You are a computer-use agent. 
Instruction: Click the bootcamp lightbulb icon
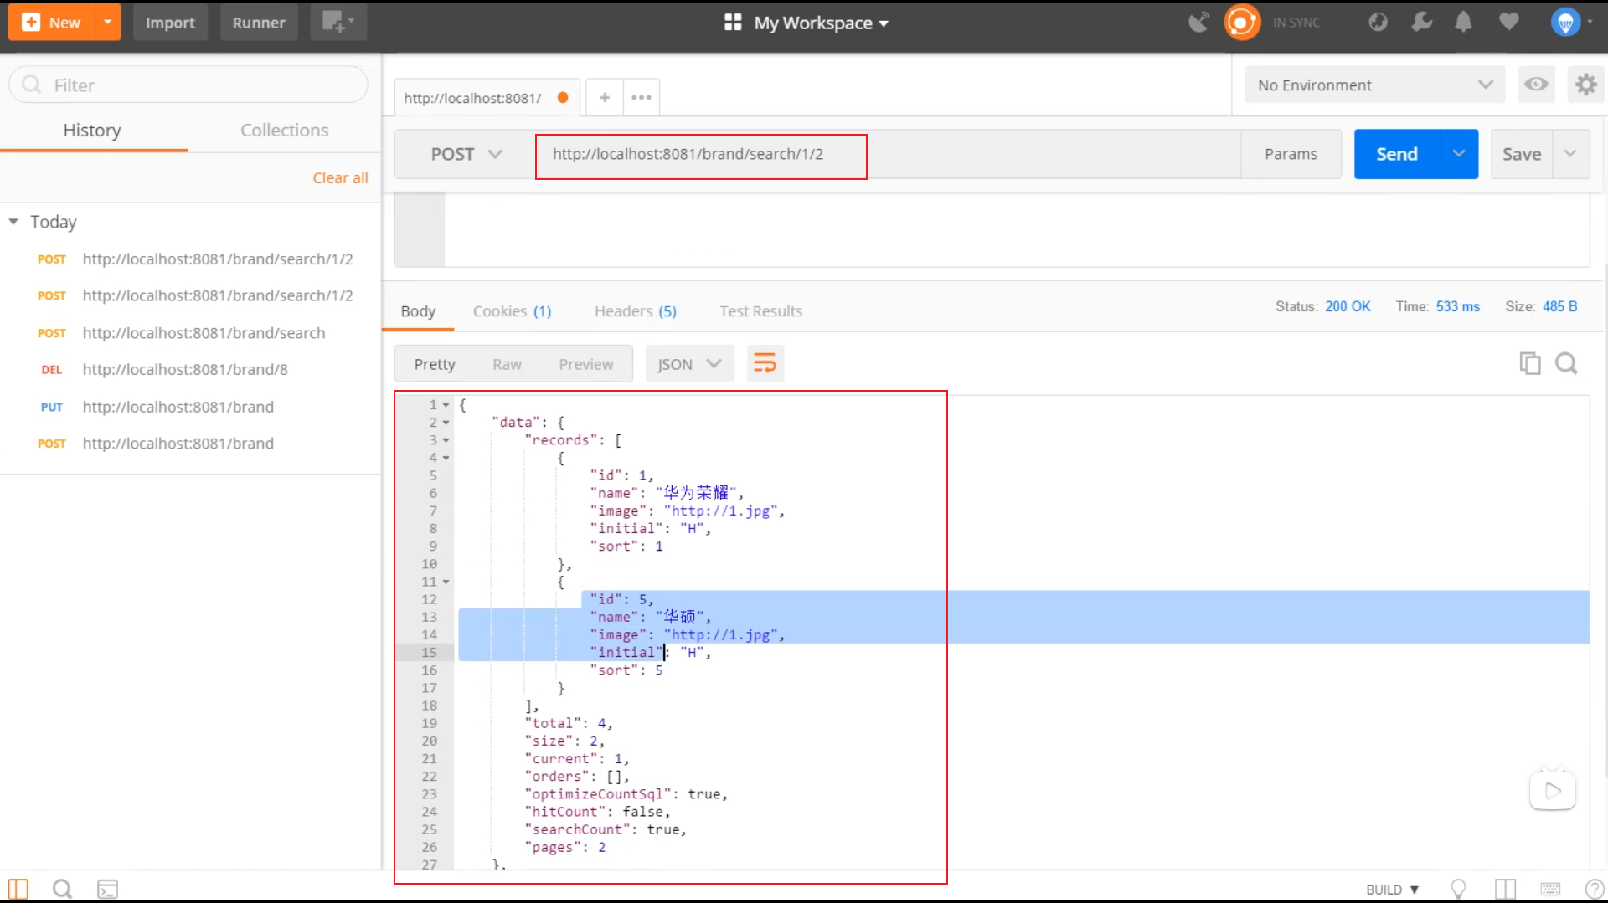1458,889
